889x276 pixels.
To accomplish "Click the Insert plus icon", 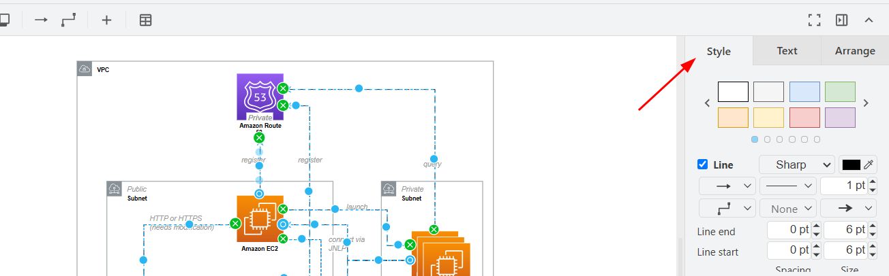I will click(106, 20).
